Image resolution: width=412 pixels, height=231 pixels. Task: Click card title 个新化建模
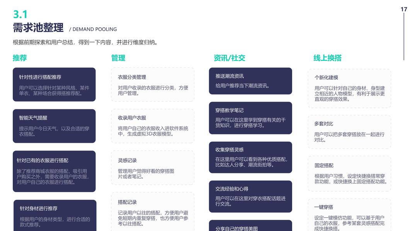coord(326,77)
